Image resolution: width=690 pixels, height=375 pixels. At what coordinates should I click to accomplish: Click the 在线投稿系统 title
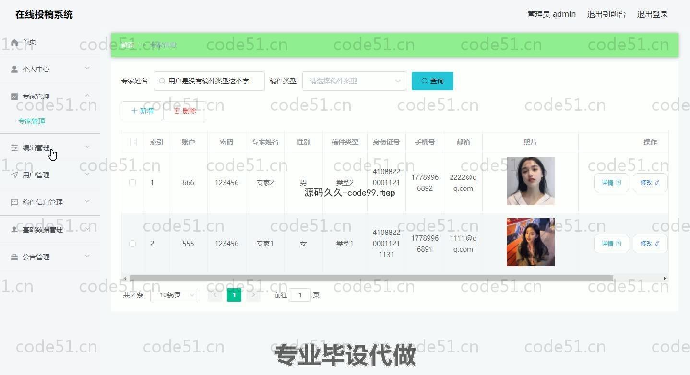pos(44,14)
